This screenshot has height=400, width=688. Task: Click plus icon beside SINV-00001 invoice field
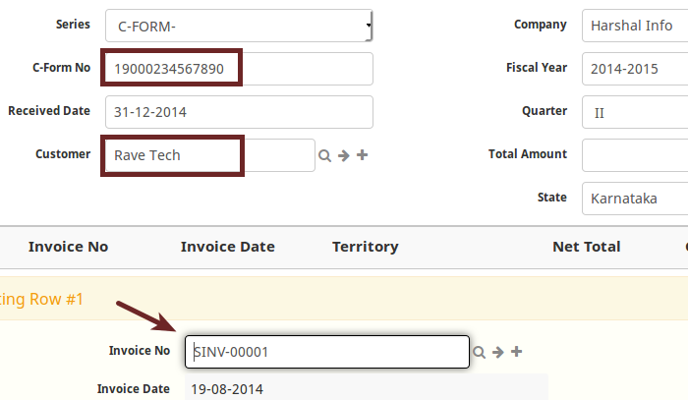[516, 352]
